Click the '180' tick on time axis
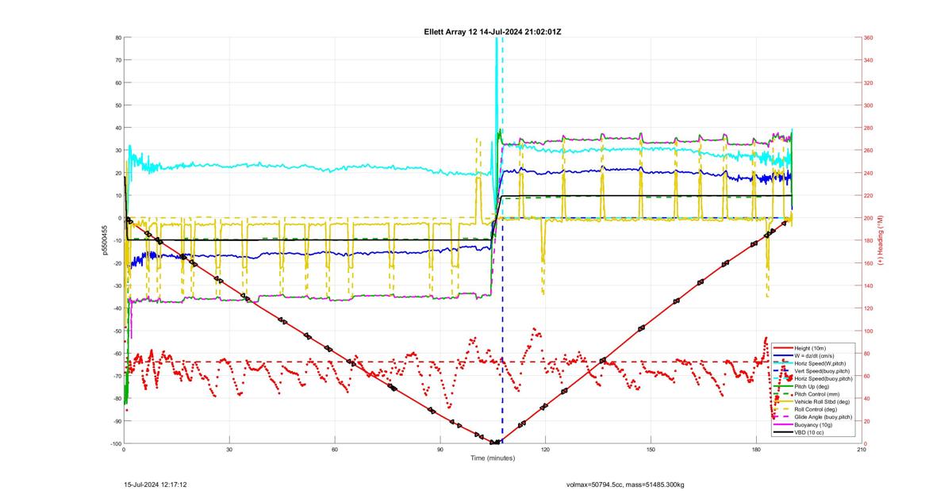952x498 pixels. click(x=756, y=450)
